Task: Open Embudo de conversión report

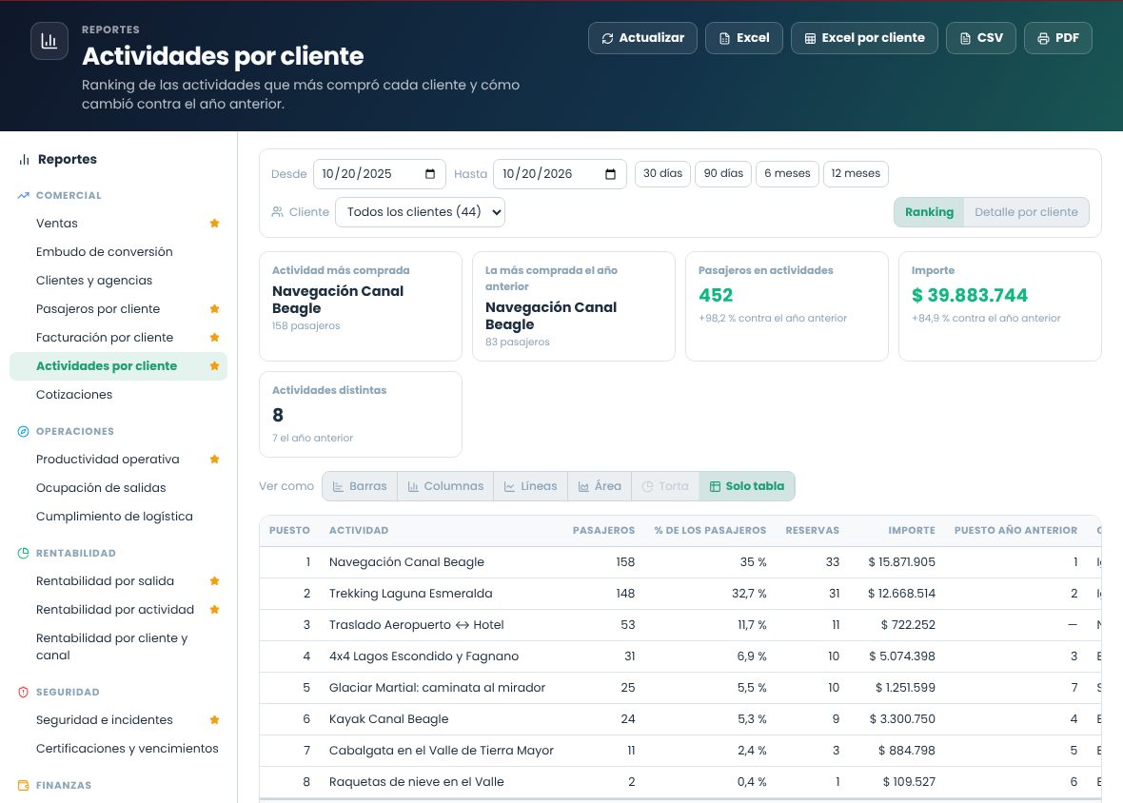Action: [118, 252]
